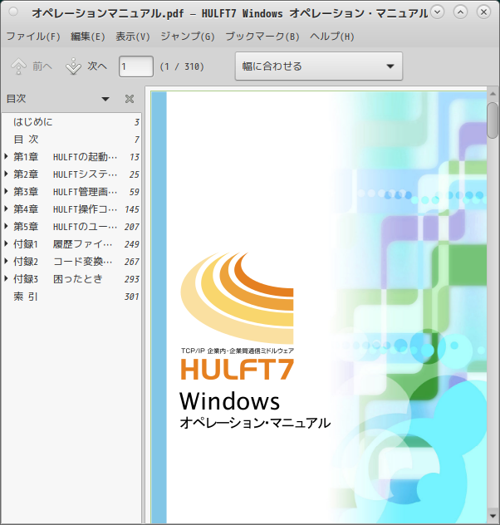This screenshot has width=500, height=525.
Task: Click the page number 25 for 第2章
Action: point(135,174)
